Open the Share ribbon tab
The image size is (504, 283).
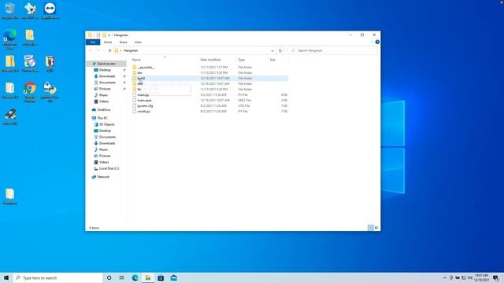click(x=123, y=42)
